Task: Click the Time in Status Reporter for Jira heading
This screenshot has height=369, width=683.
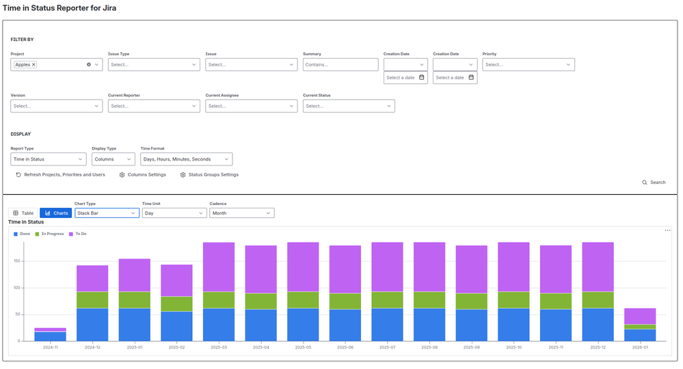Action: tap(59, 8)
